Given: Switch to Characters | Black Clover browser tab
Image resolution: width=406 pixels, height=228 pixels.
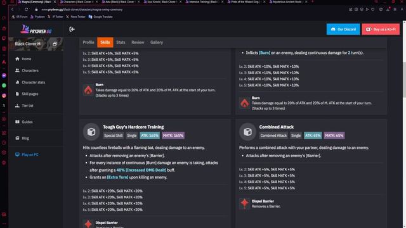Looking at the screenshot, I should pos(78,2).
